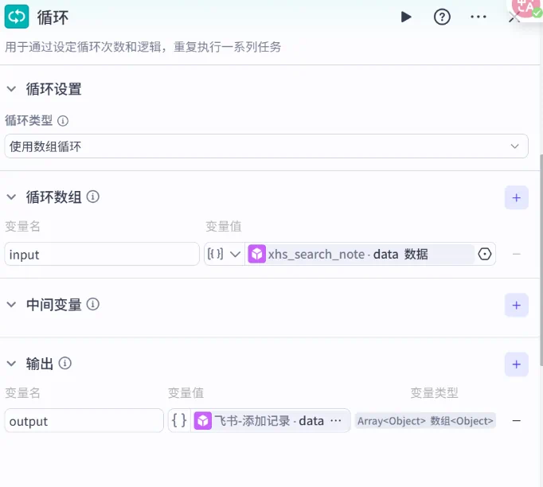543x487 pixels.
Task: Click the green loop node icon
Action: pos(17,17)
